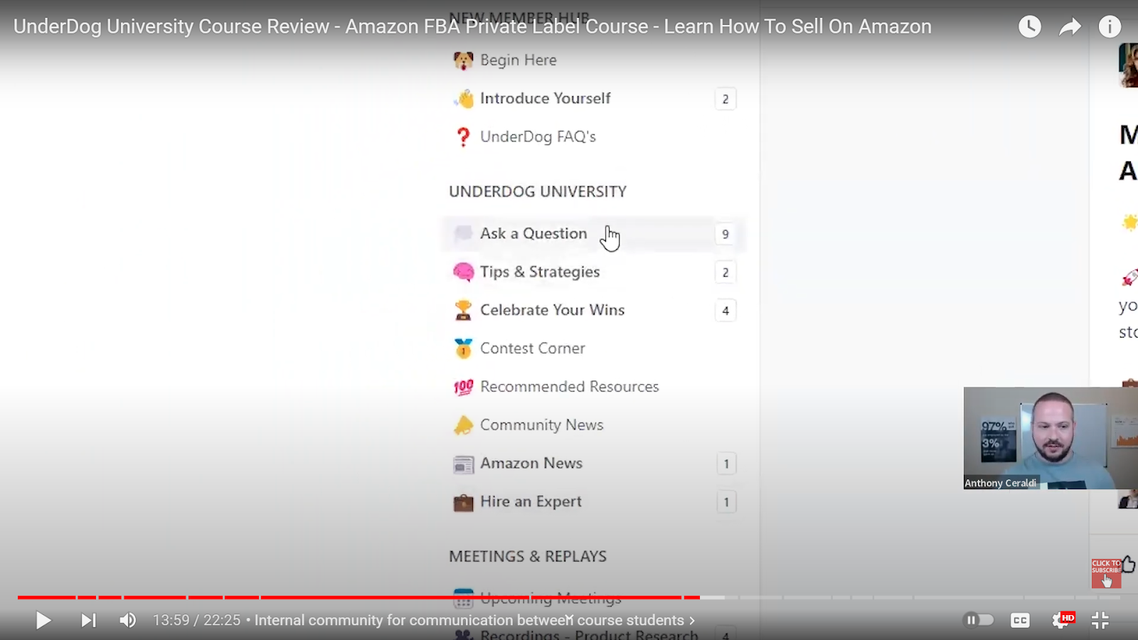Click the count badge beside Hire an Expert
Image resolution: width=1138 pixels, height=640 pixels.
(726, 502)
